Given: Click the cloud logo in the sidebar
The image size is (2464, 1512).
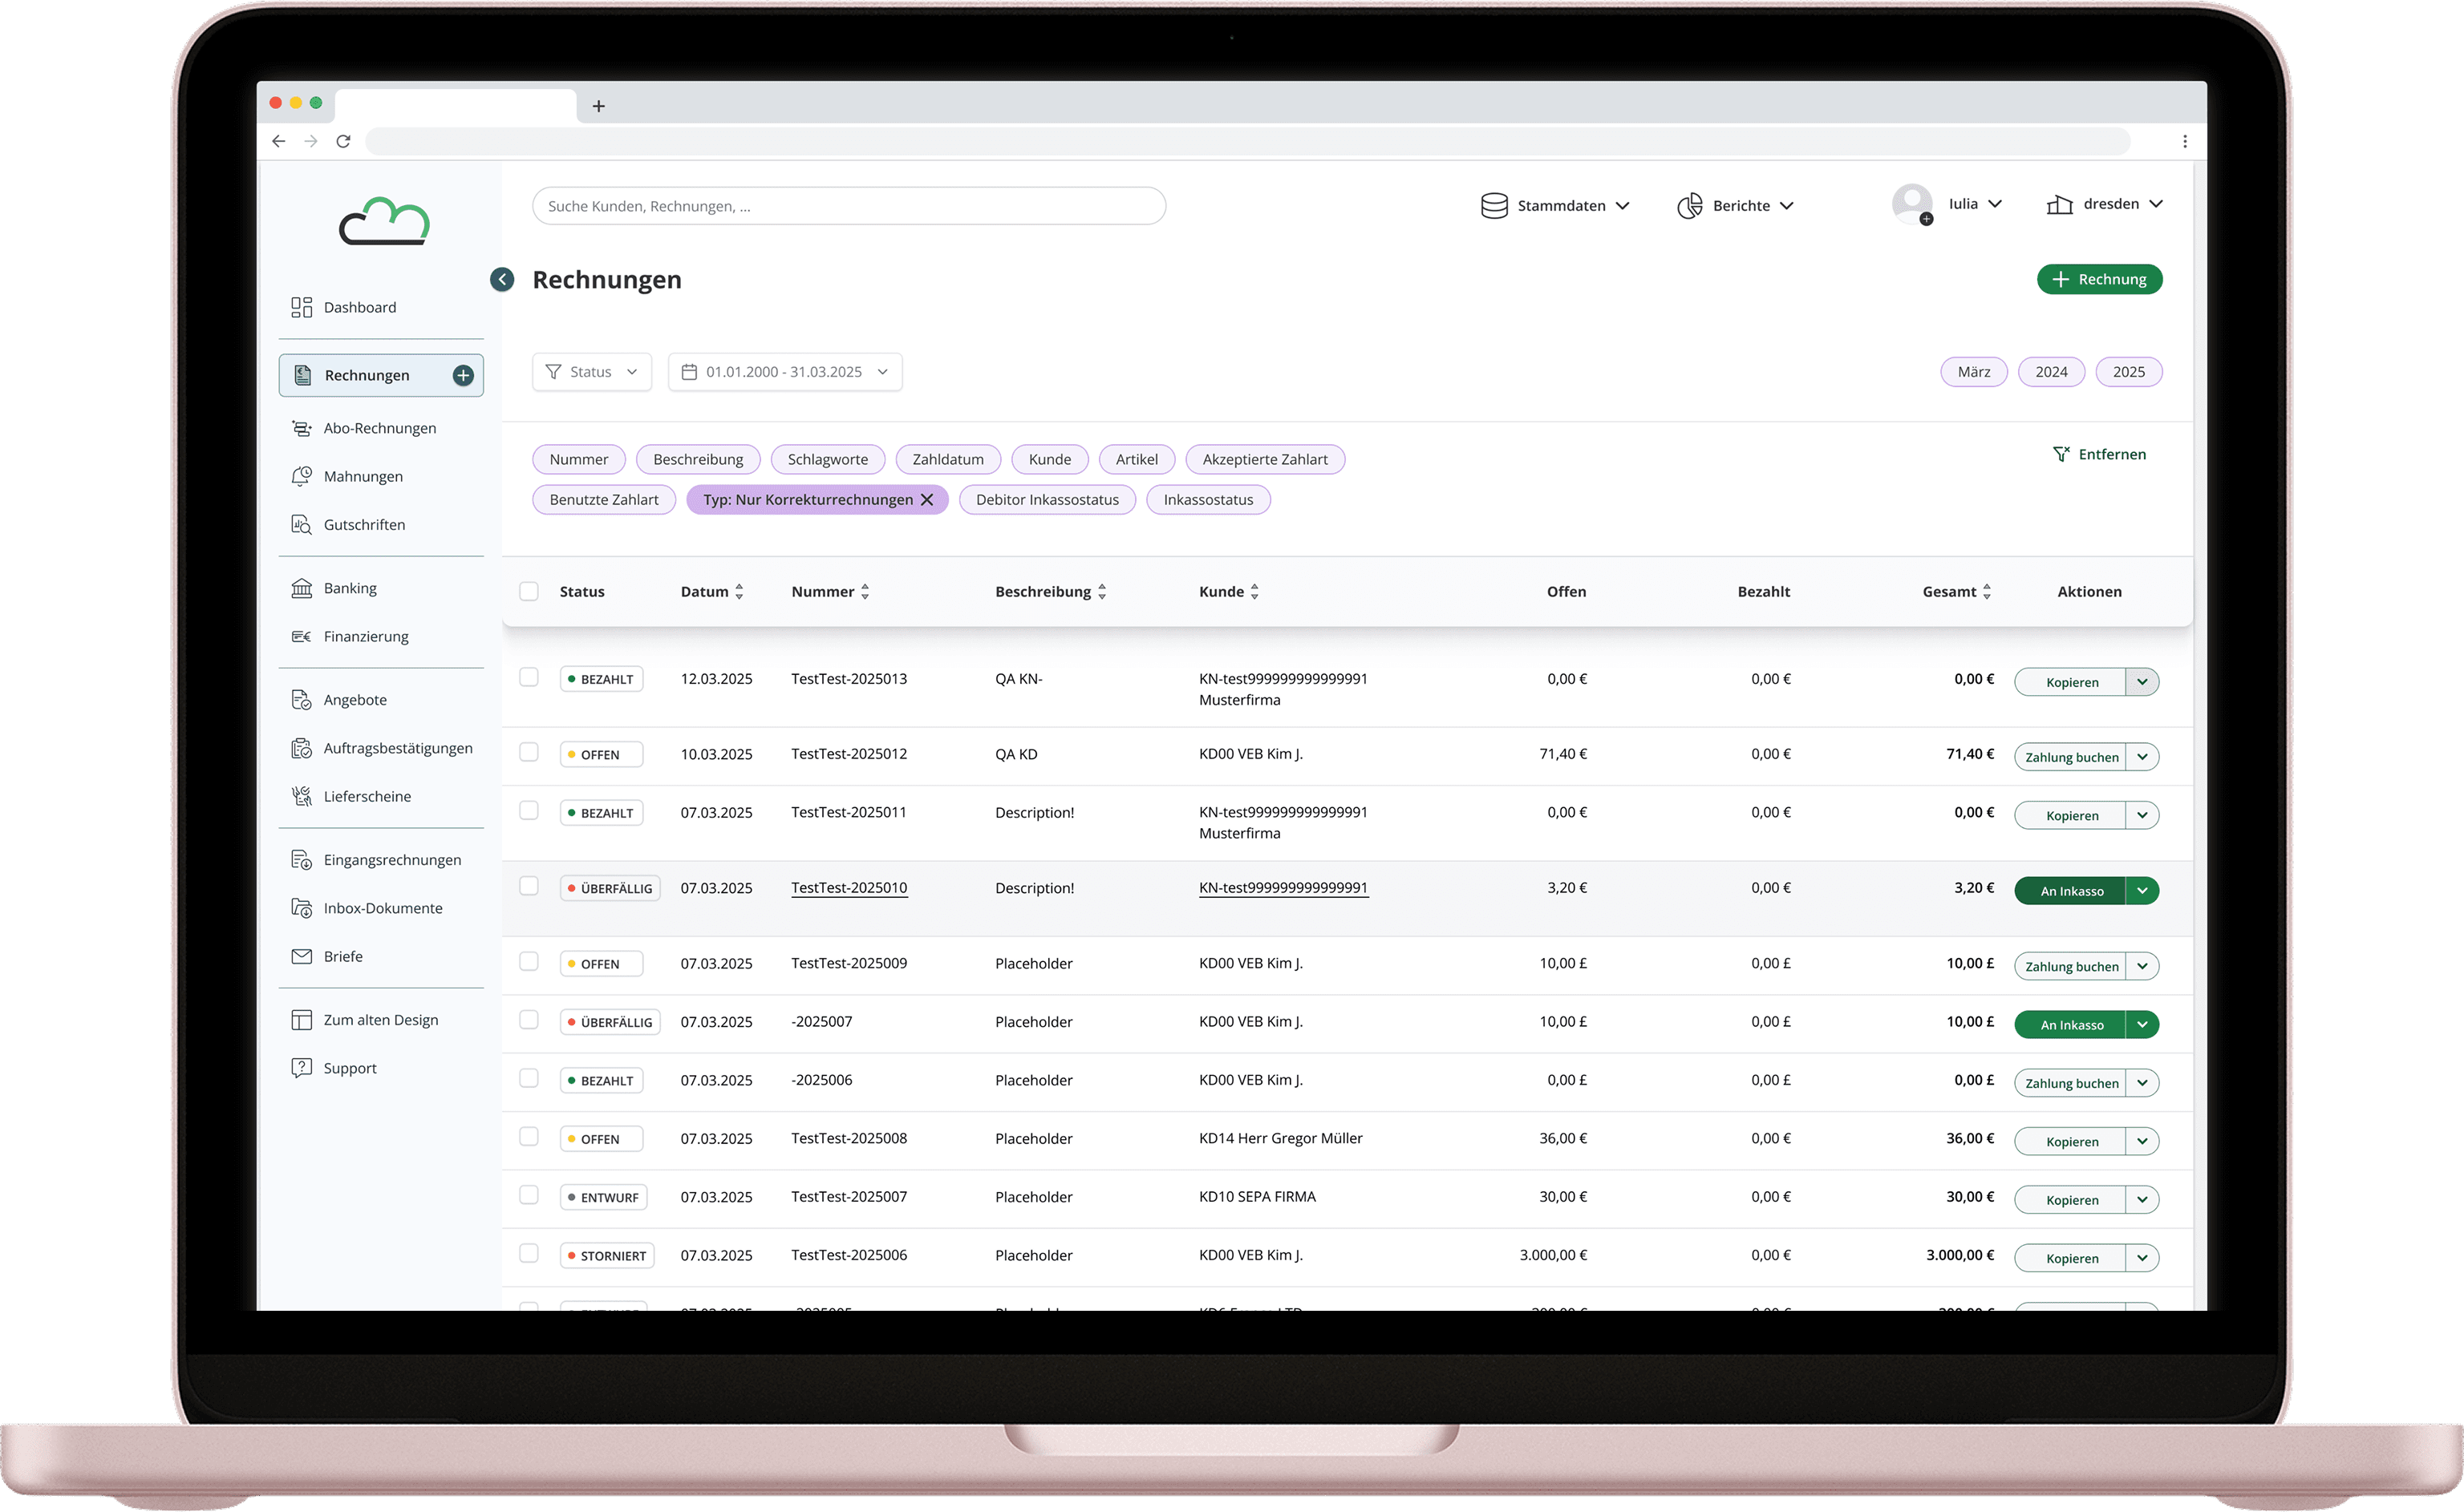Looking at the screenshot, I should tap(384, 221).
